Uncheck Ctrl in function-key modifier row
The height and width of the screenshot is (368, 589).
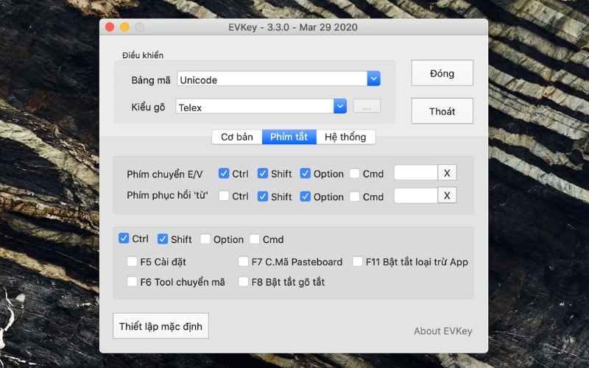pyautogui.click(x=124, y=238)
